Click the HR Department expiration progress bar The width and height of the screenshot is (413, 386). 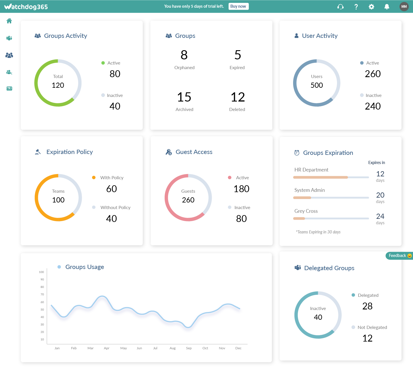tap(331, 177)
